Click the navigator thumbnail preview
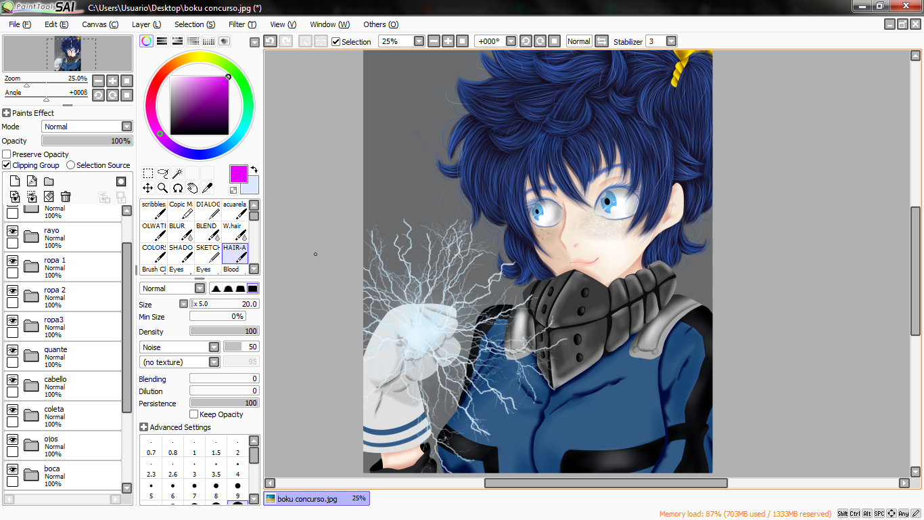Screen dimensions: 924x520 pos(68,53)
